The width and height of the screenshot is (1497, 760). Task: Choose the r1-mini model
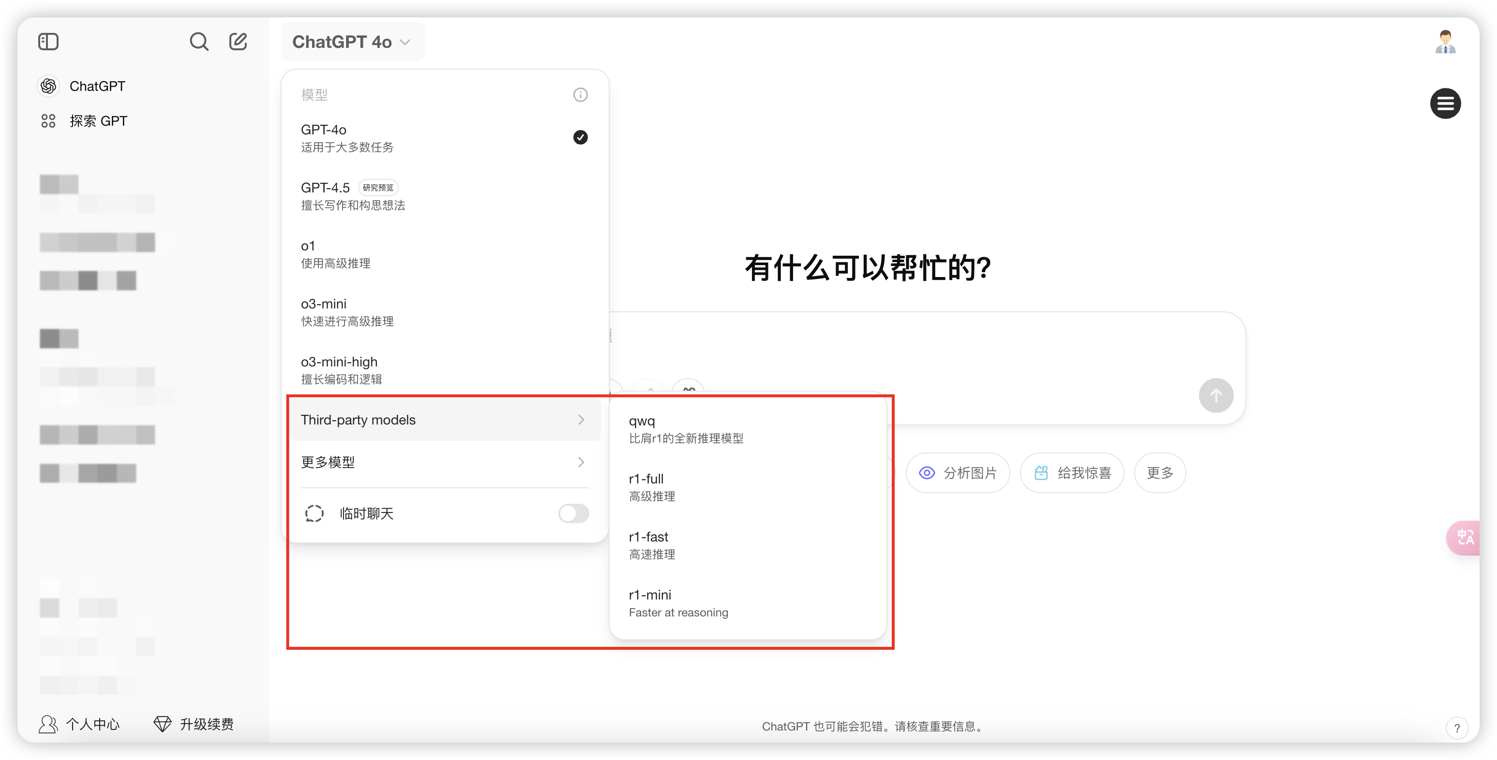pos(748,604)
